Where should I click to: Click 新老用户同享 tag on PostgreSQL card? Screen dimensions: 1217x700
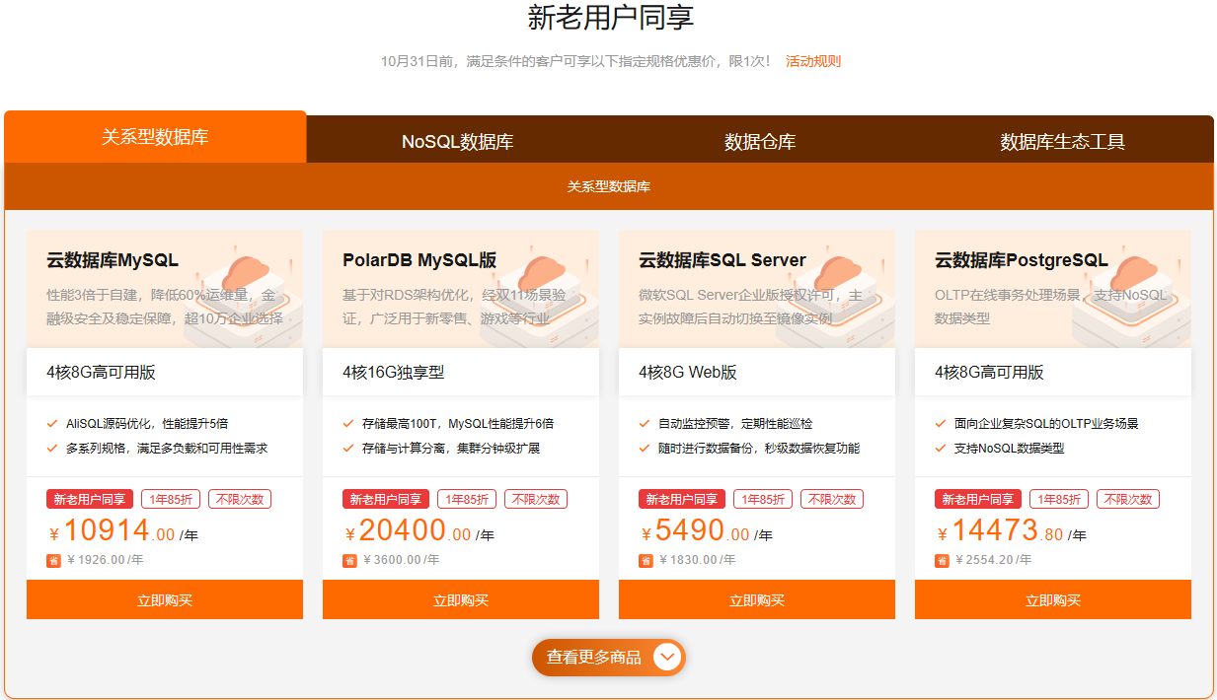coord(978,499)
